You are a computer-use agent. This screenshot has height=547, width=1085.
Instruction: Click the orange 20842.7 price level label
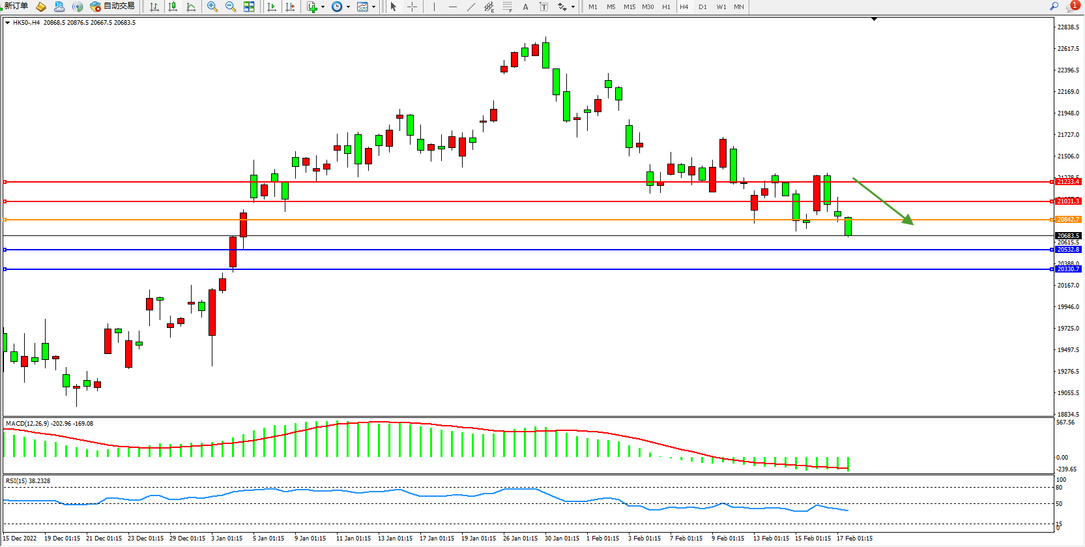(x=1067, y=220)
